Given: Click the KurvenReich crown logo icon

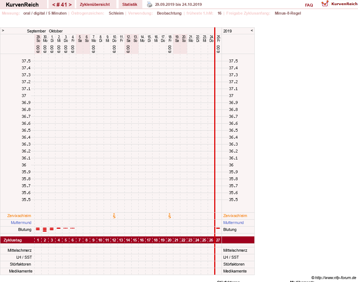Looking at the screenshot, I should (325, 4).
